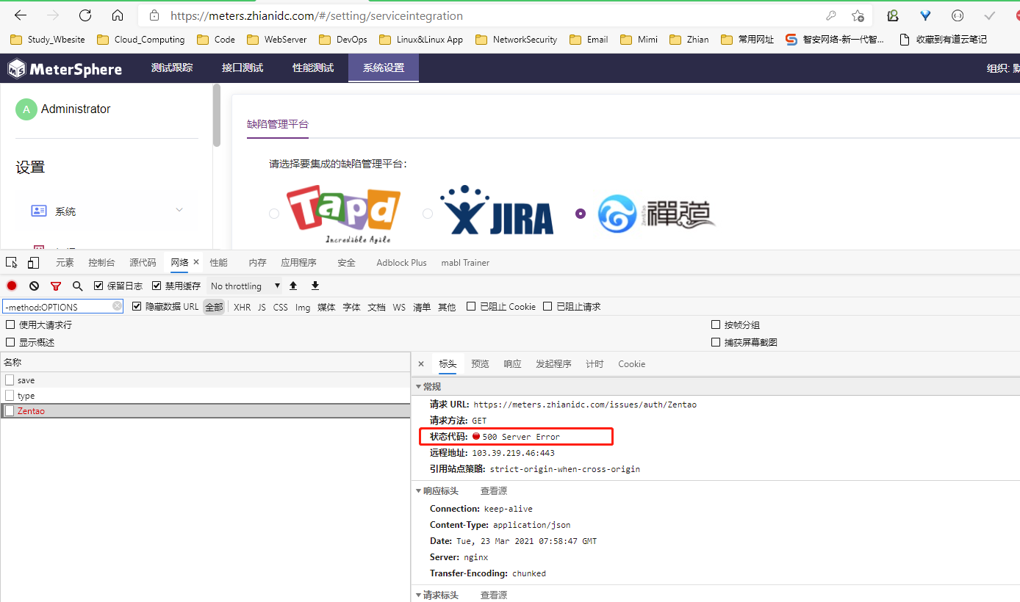Clear the network requests list

(x=34, y=286)
